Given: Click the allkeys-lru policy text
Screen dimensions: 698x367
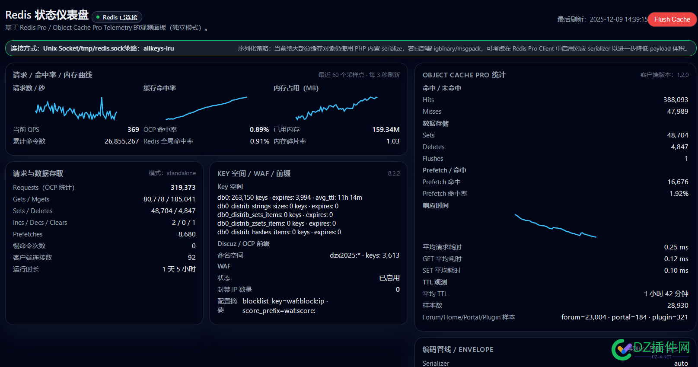Looking at the screenshot, I should coord(159,48).
